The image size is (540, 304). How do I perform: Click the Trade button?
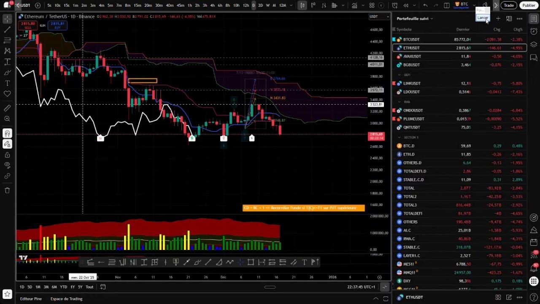[x=509, y=5]
